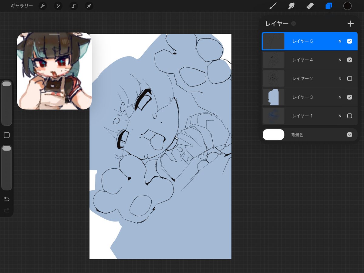Hide レイヤー 5 visibility checkbox
The width and height of the screenshot is (364, 273).
349,41
